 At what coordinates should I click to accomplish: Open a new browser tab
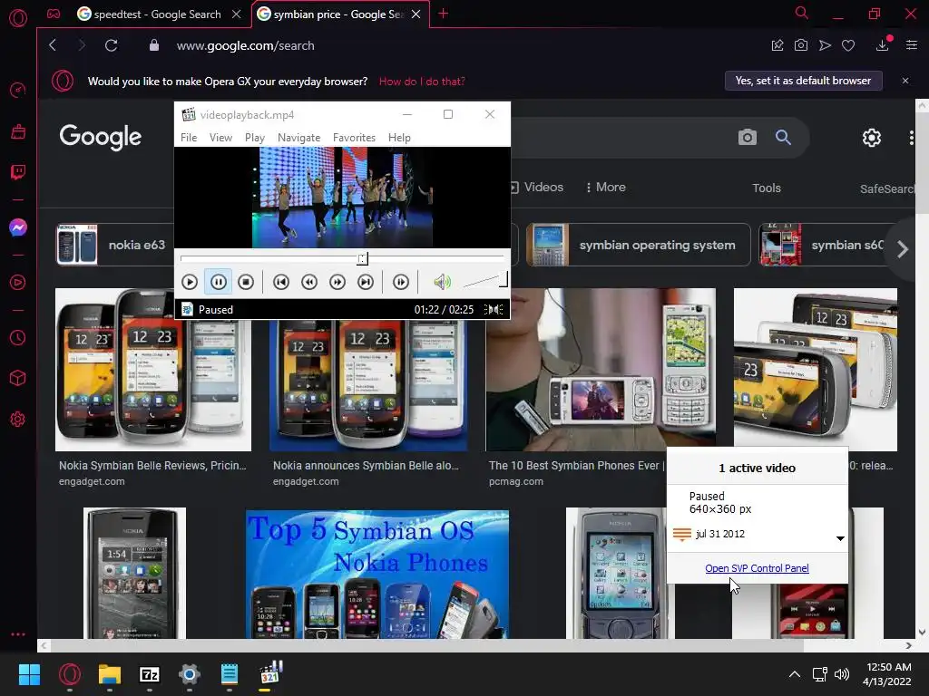point(443,14)
